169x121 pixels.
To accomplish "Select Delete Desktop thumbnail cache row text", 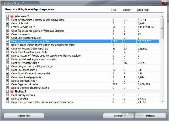I will tap(30, 88).
